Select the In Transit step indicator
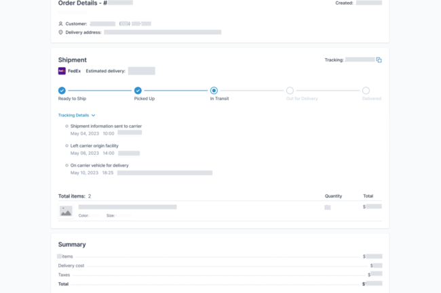The height and width of the screenshot is (293, 441). pos(214,90)
